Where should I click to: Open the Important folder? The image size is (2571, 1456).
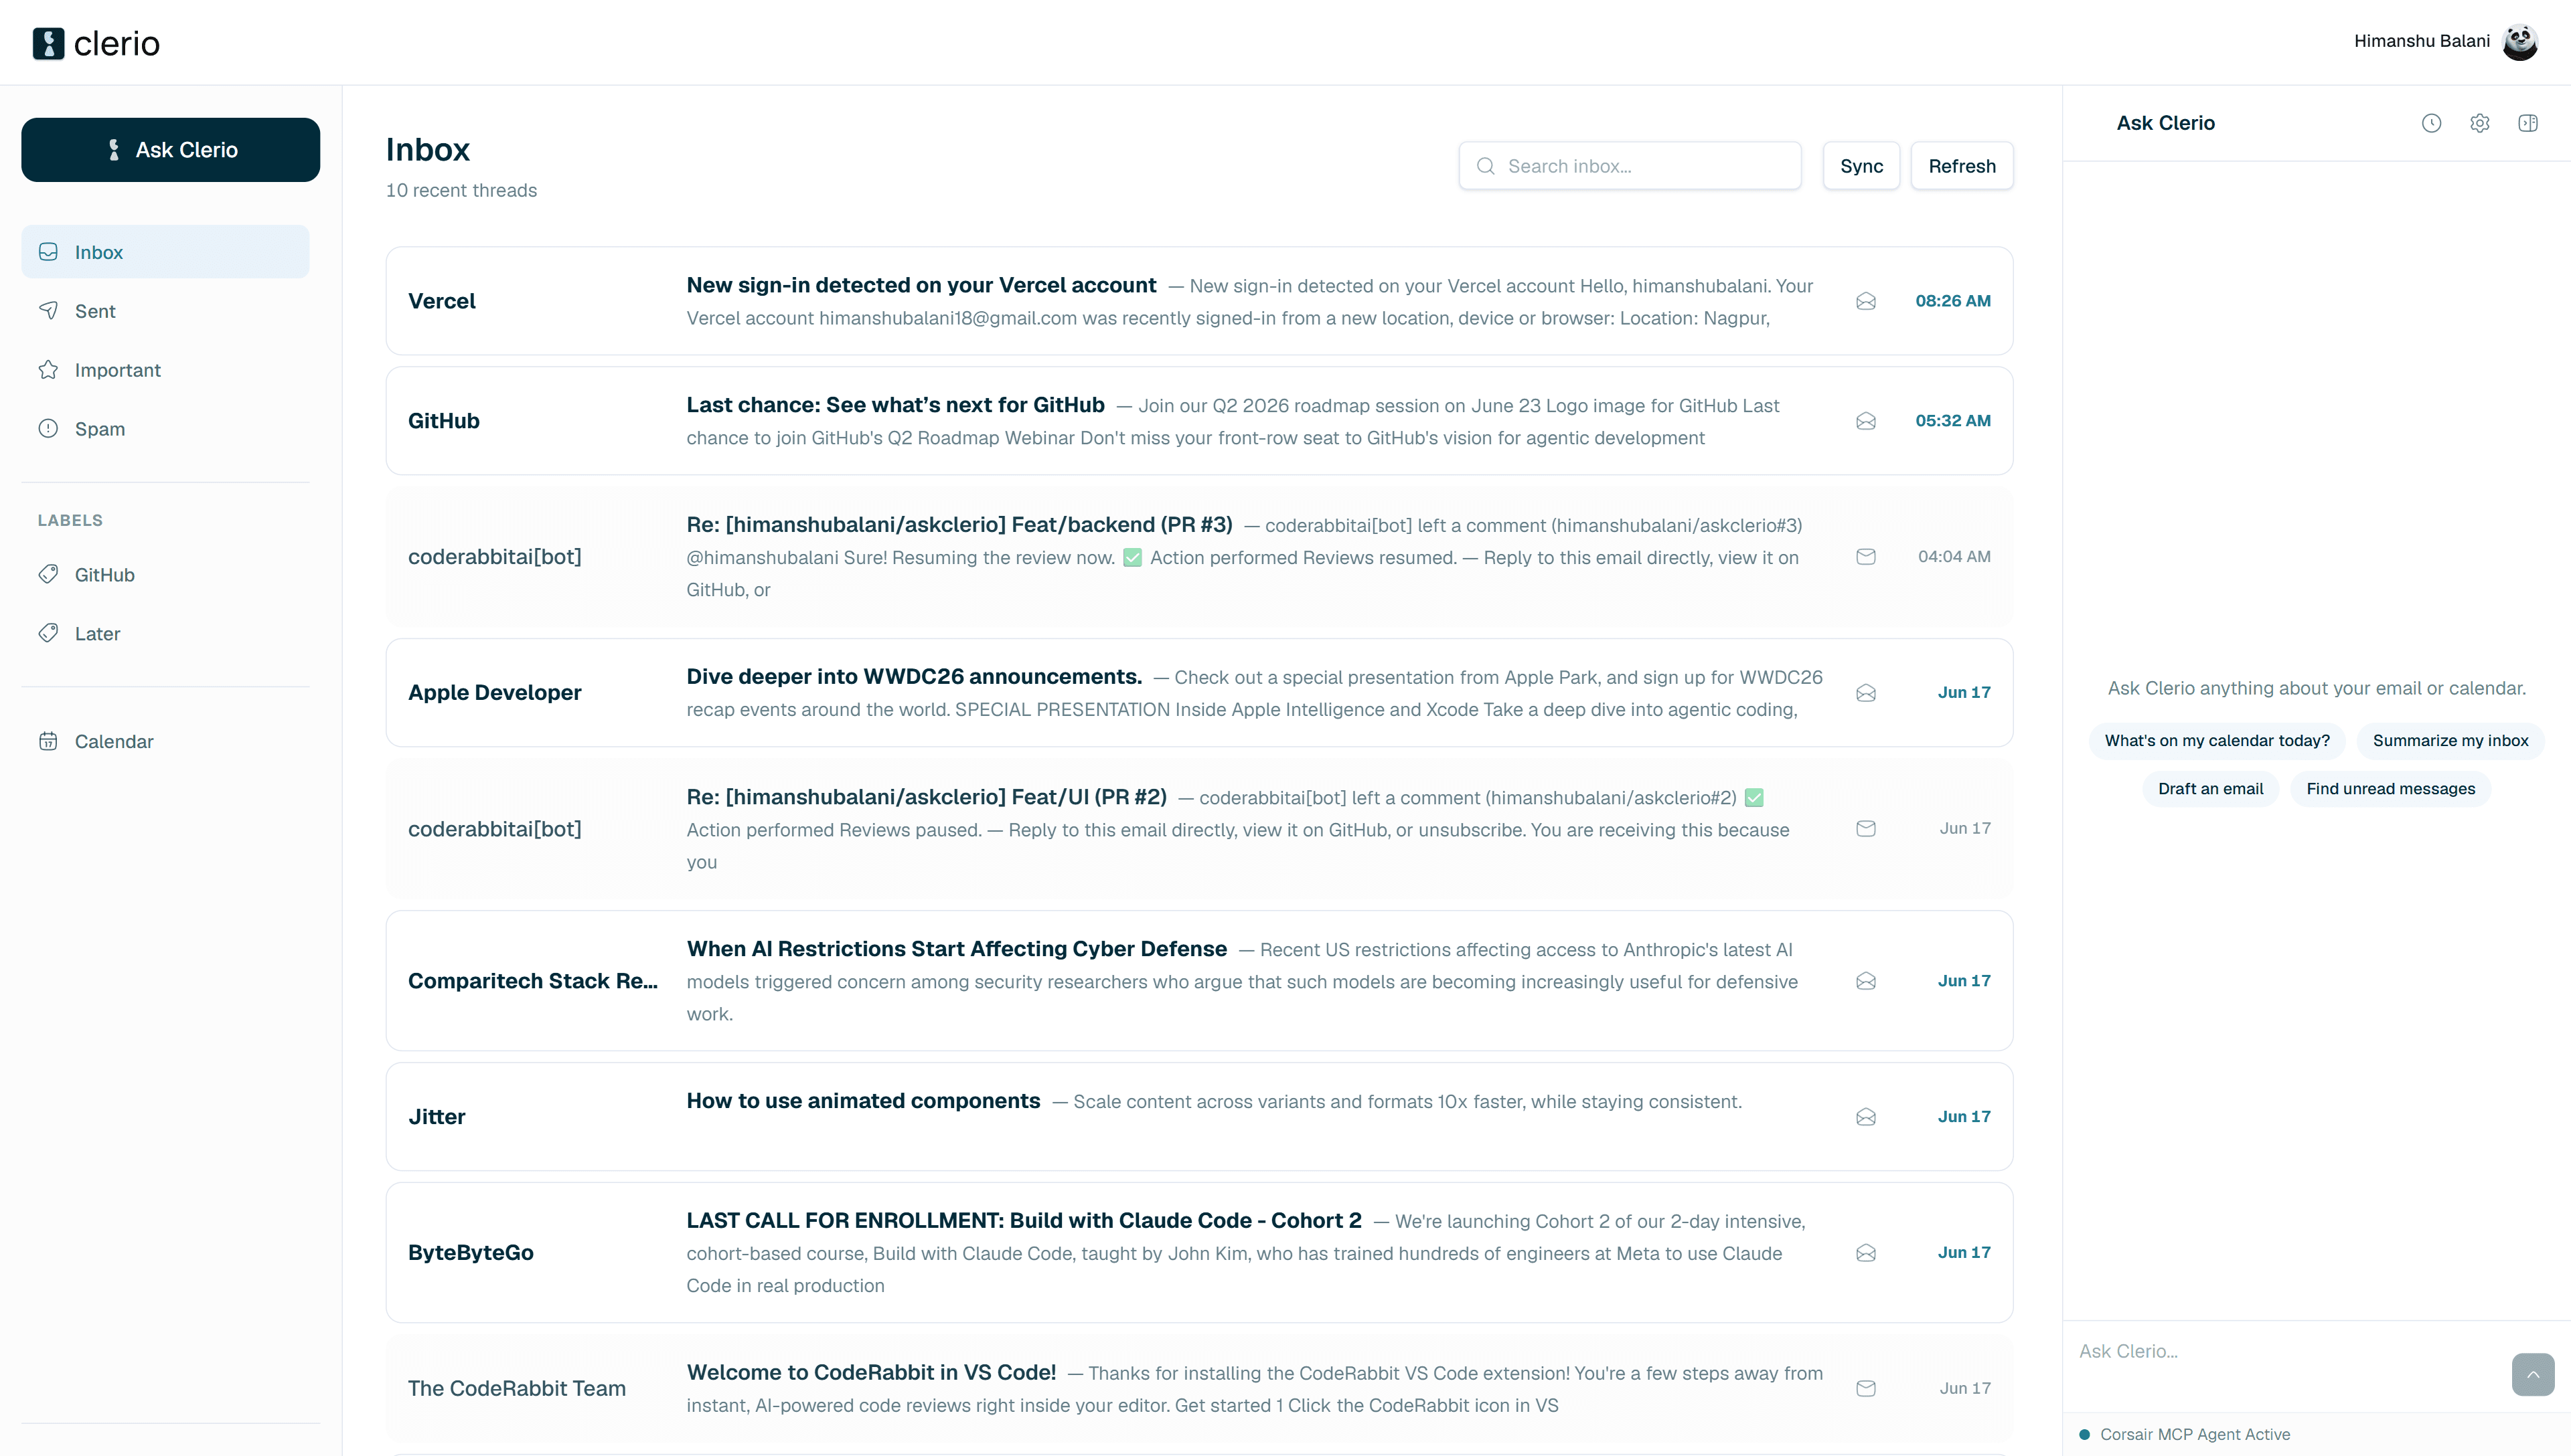165,370
